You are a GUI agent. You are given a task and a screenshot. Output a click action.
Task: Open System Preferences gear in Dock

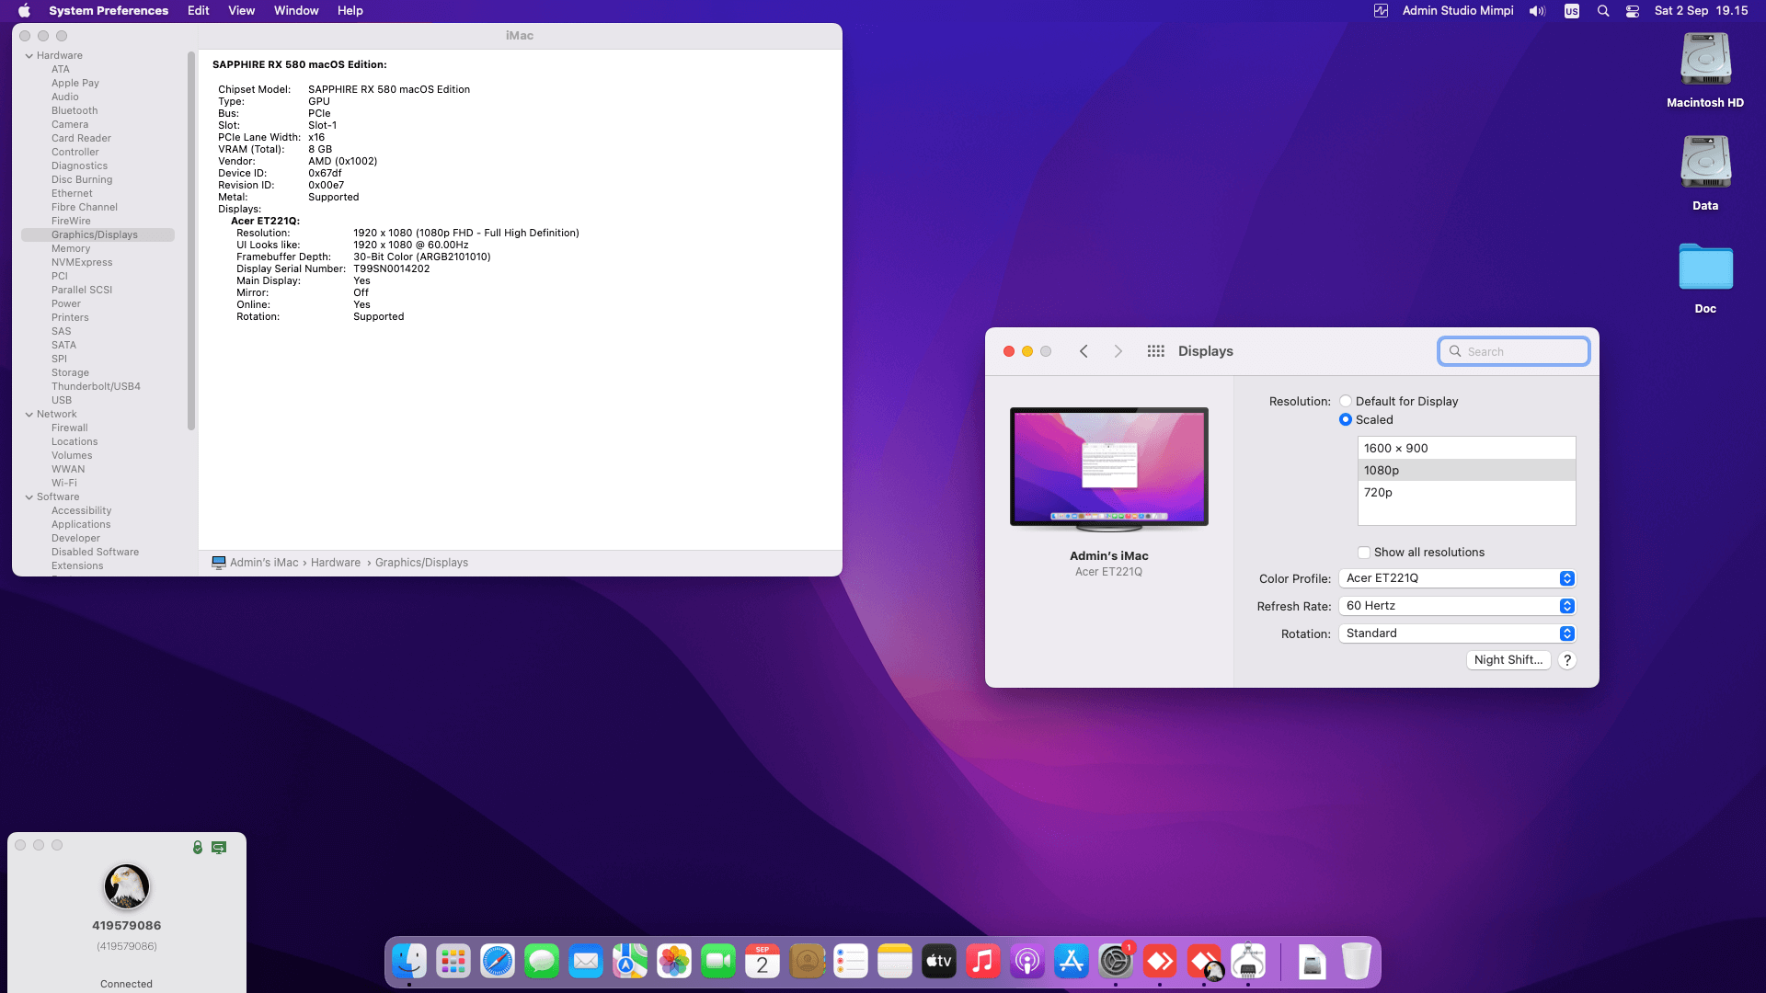coord(1116,962)
